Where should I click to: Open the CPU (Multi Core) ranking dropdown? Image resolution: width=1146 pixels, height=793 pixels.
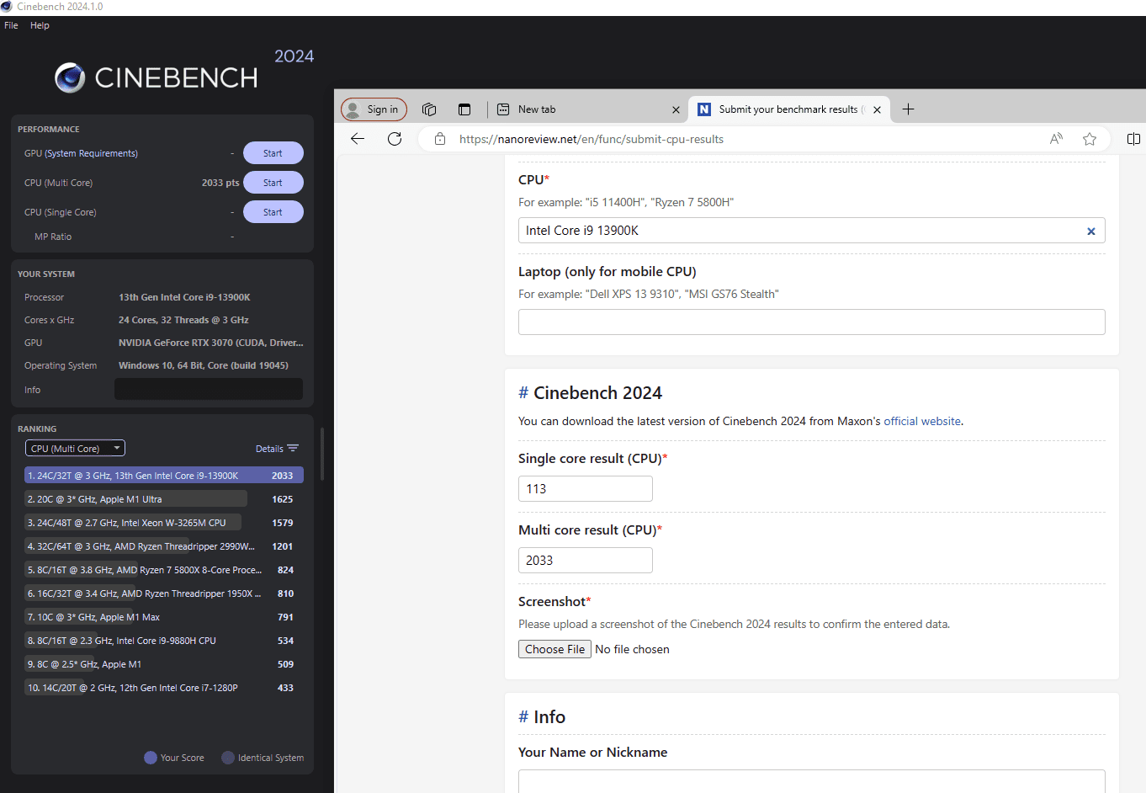pos(75,449)
